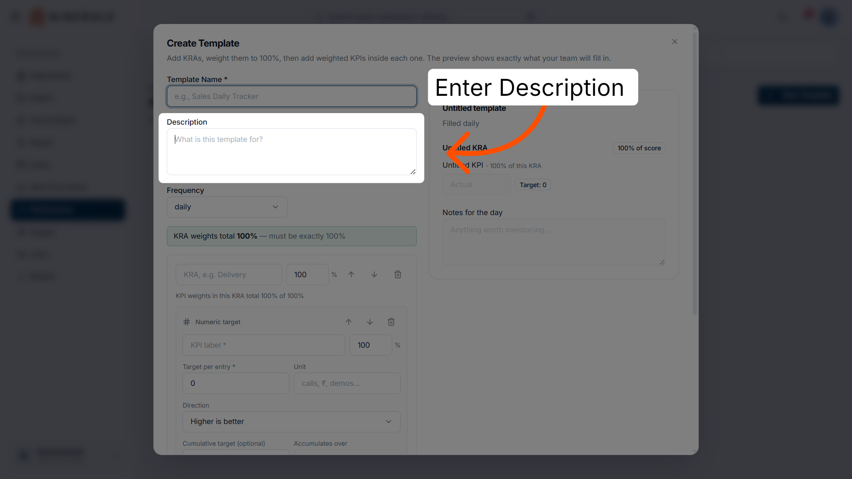Click the Notes for the day textarea
The height and width of the screenshot is (479, 852).
click(x=554, y=242)
